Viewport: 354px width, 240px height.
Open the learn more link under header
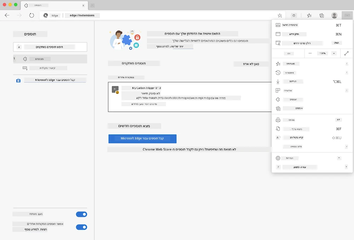pyautogui.click(x=170, y=46)
